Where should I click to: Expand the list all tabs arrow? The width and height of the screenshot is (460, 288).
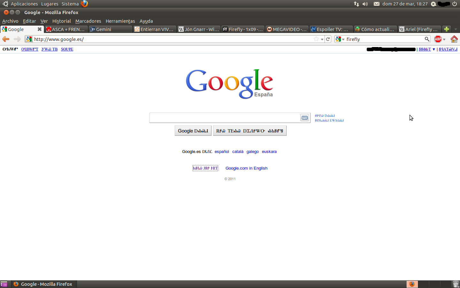point(456,29)
